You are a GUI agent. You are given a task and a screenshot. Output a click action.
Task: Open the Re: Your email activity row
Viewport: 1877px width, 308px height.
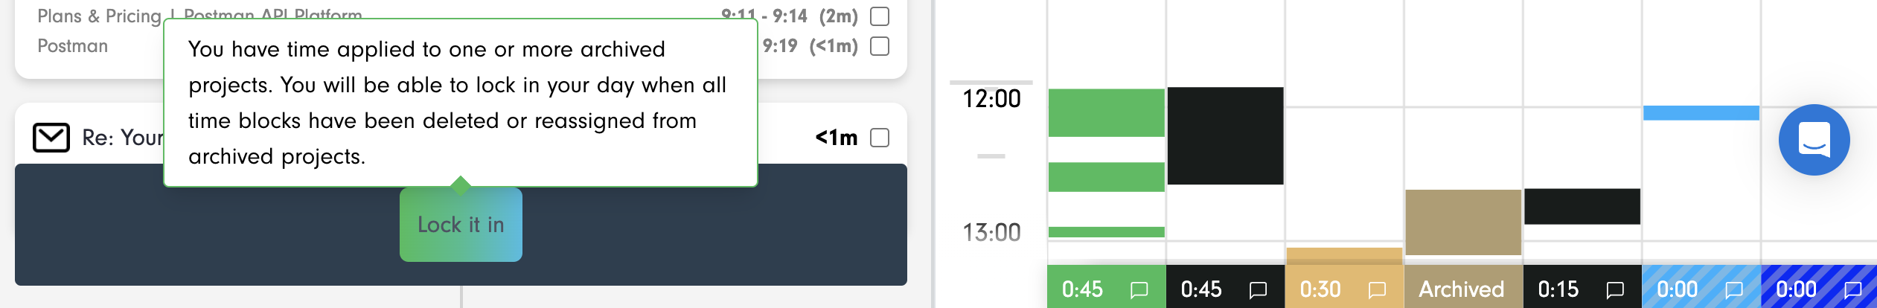(x=461, y=138)
